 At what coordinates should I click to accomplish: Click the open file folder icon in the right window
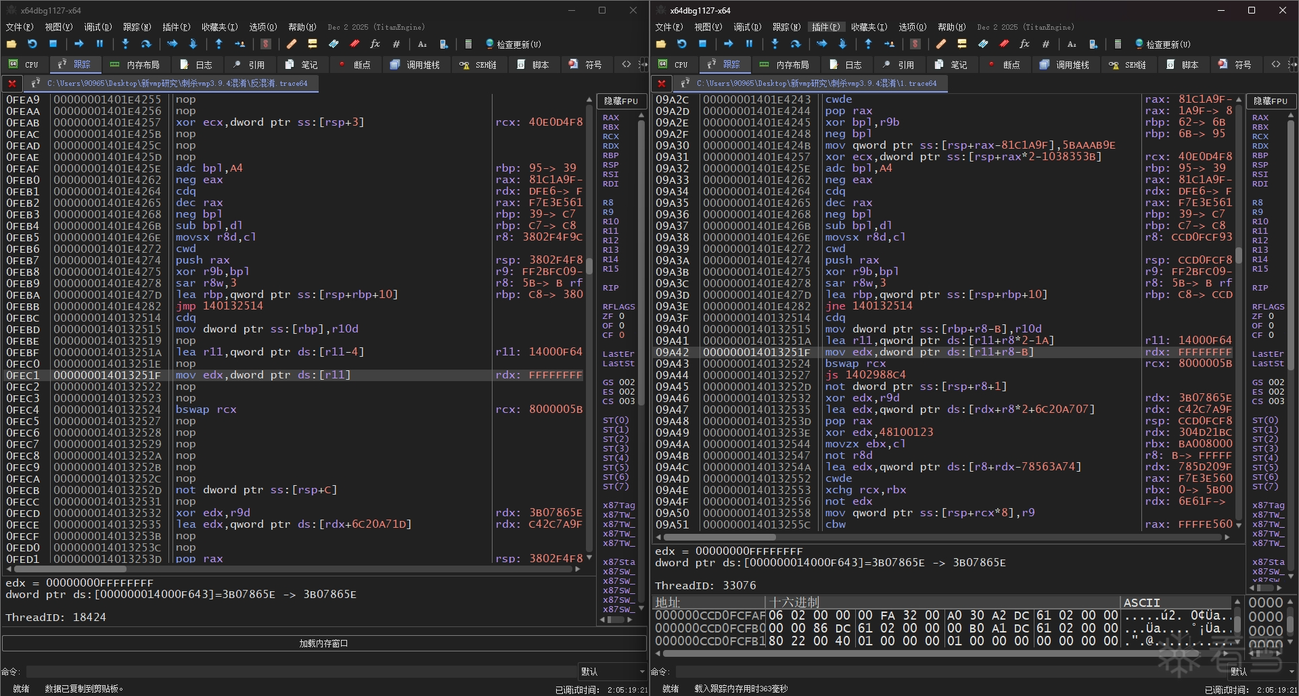661,44
